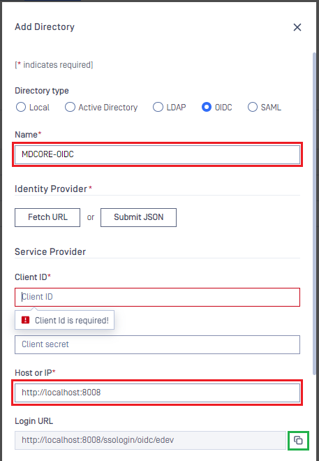Screen dimensions: 319x461
Task: Click the read-only Login URL field
Action: pyautogui.click(x=150, y=441)
